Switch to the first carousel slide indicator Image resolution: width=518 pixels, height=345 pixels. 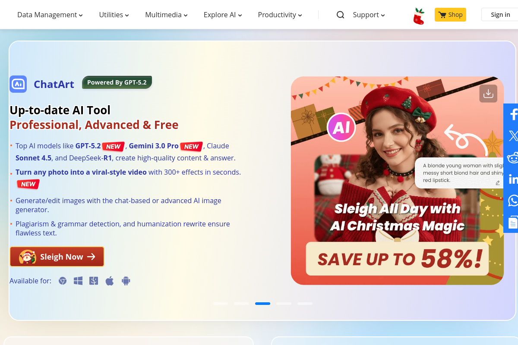(x=220, y=304)
